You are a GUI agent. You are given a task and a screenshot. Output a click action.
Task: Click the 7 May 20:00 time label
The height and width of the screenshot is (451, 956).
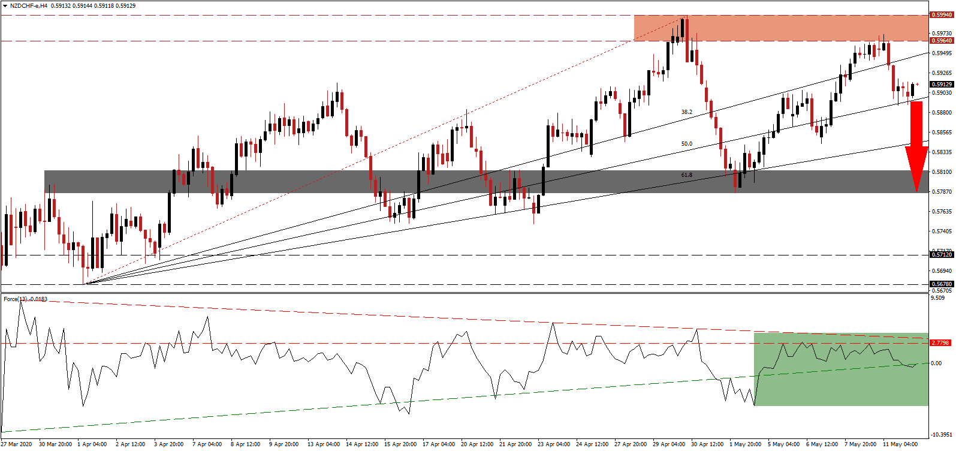[861, 444]
